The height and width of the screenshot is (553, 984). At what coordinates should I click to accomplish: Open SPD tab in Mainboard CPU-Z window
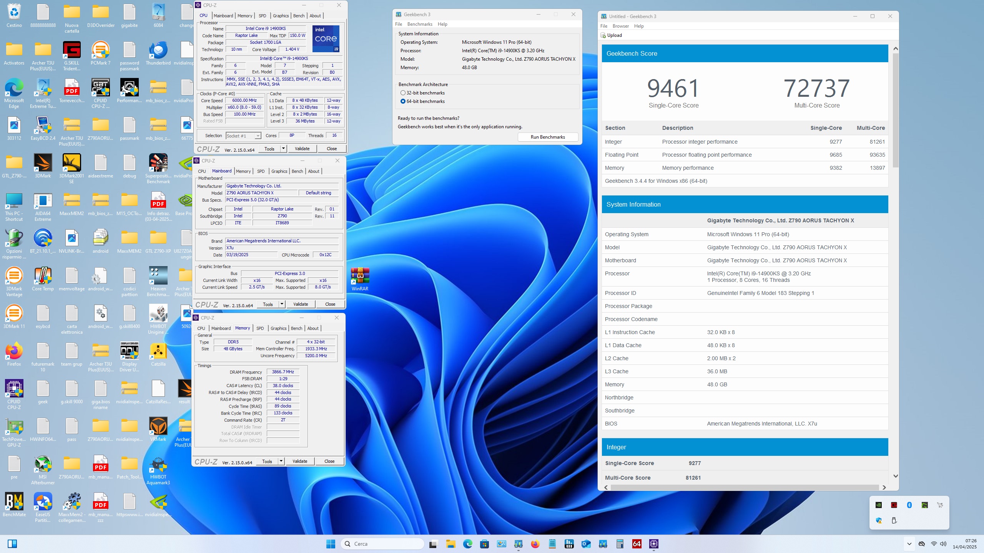pos(261,171)
